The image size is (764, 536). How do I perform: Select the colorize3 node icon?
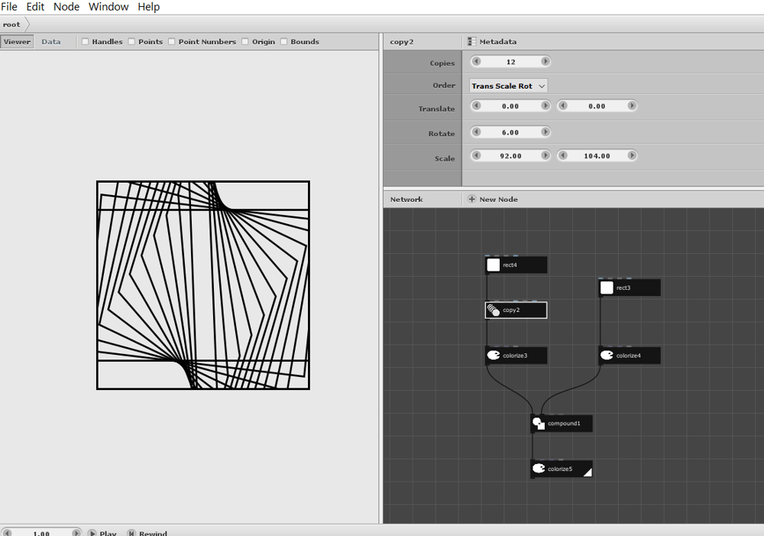[x=493, y=356]
